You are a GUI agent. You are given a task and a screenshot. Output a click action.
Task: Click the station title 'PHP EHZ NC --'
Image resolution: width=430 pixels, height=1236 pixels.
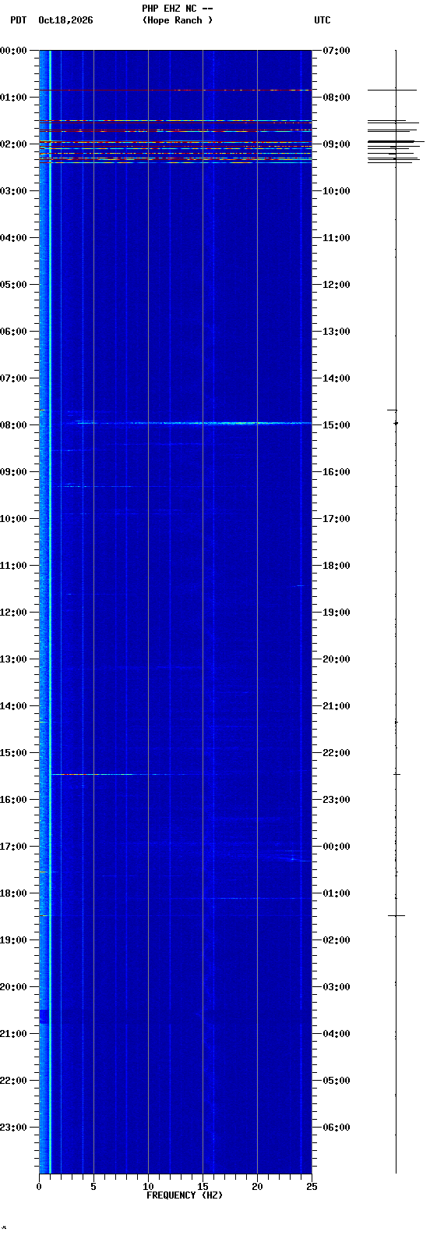pyautogui.click(x=178, y=9)
